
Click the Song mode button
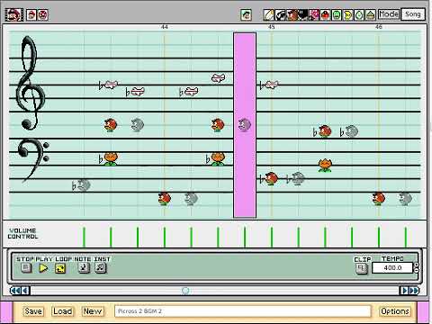pos(413,13)
